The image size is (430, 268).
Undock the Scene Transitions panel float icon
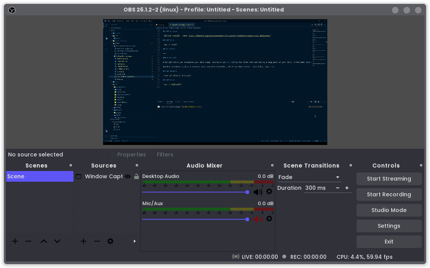[x=351, y=166]
